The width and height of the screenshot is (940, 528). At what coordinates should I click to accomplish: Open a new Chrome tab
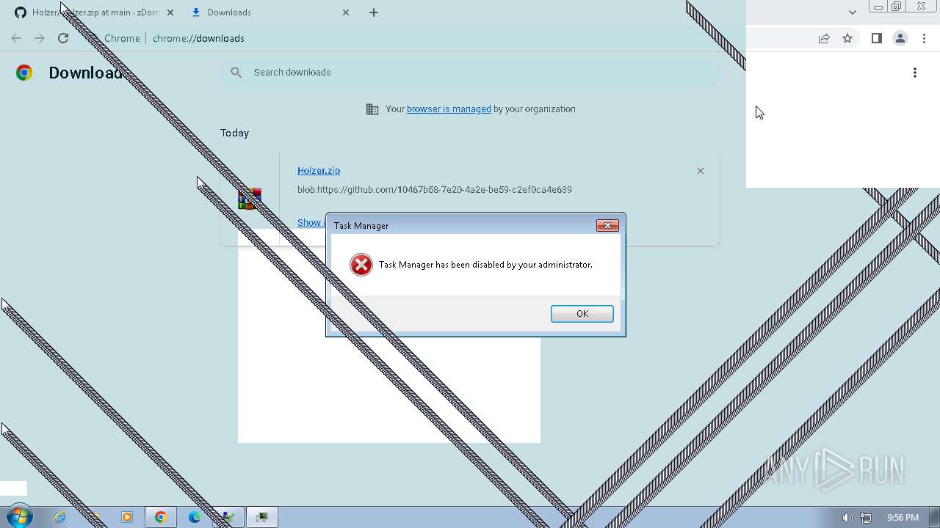(x=374, y=12)
